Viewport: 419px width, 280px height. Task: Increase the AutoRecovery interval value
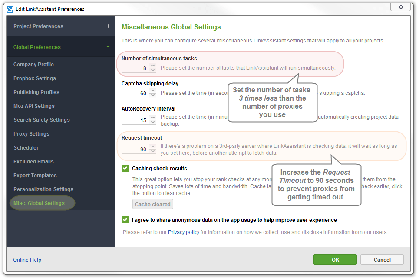coord(153,117)
